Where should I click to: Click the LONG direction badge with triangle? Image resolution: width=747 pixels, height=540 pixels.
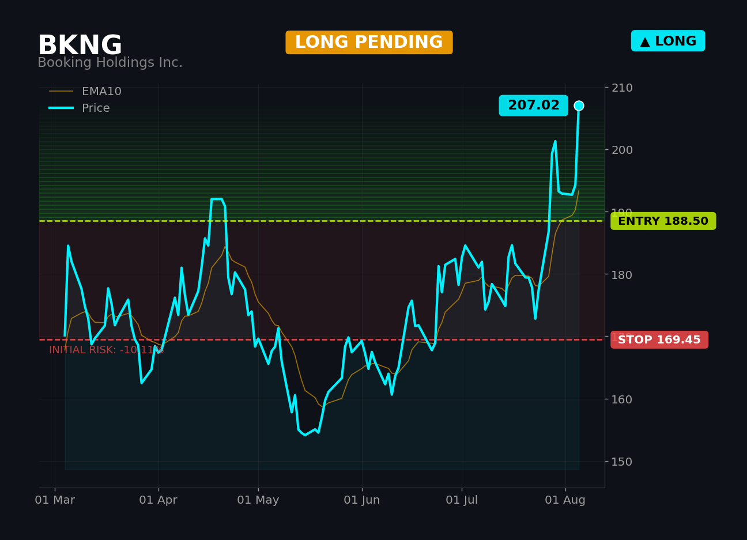668,41
